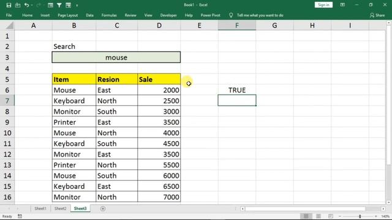The width and height of the screenshot is (392, 220).
Task: Click the macro recording icon in status bar
Action: coord(20,216)
